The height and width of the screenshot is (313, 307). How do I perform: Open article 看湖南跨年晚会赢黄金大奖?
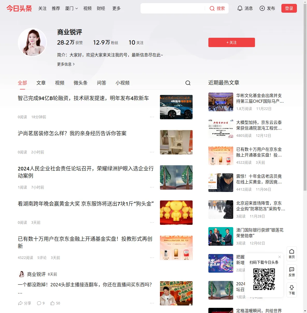86,204
